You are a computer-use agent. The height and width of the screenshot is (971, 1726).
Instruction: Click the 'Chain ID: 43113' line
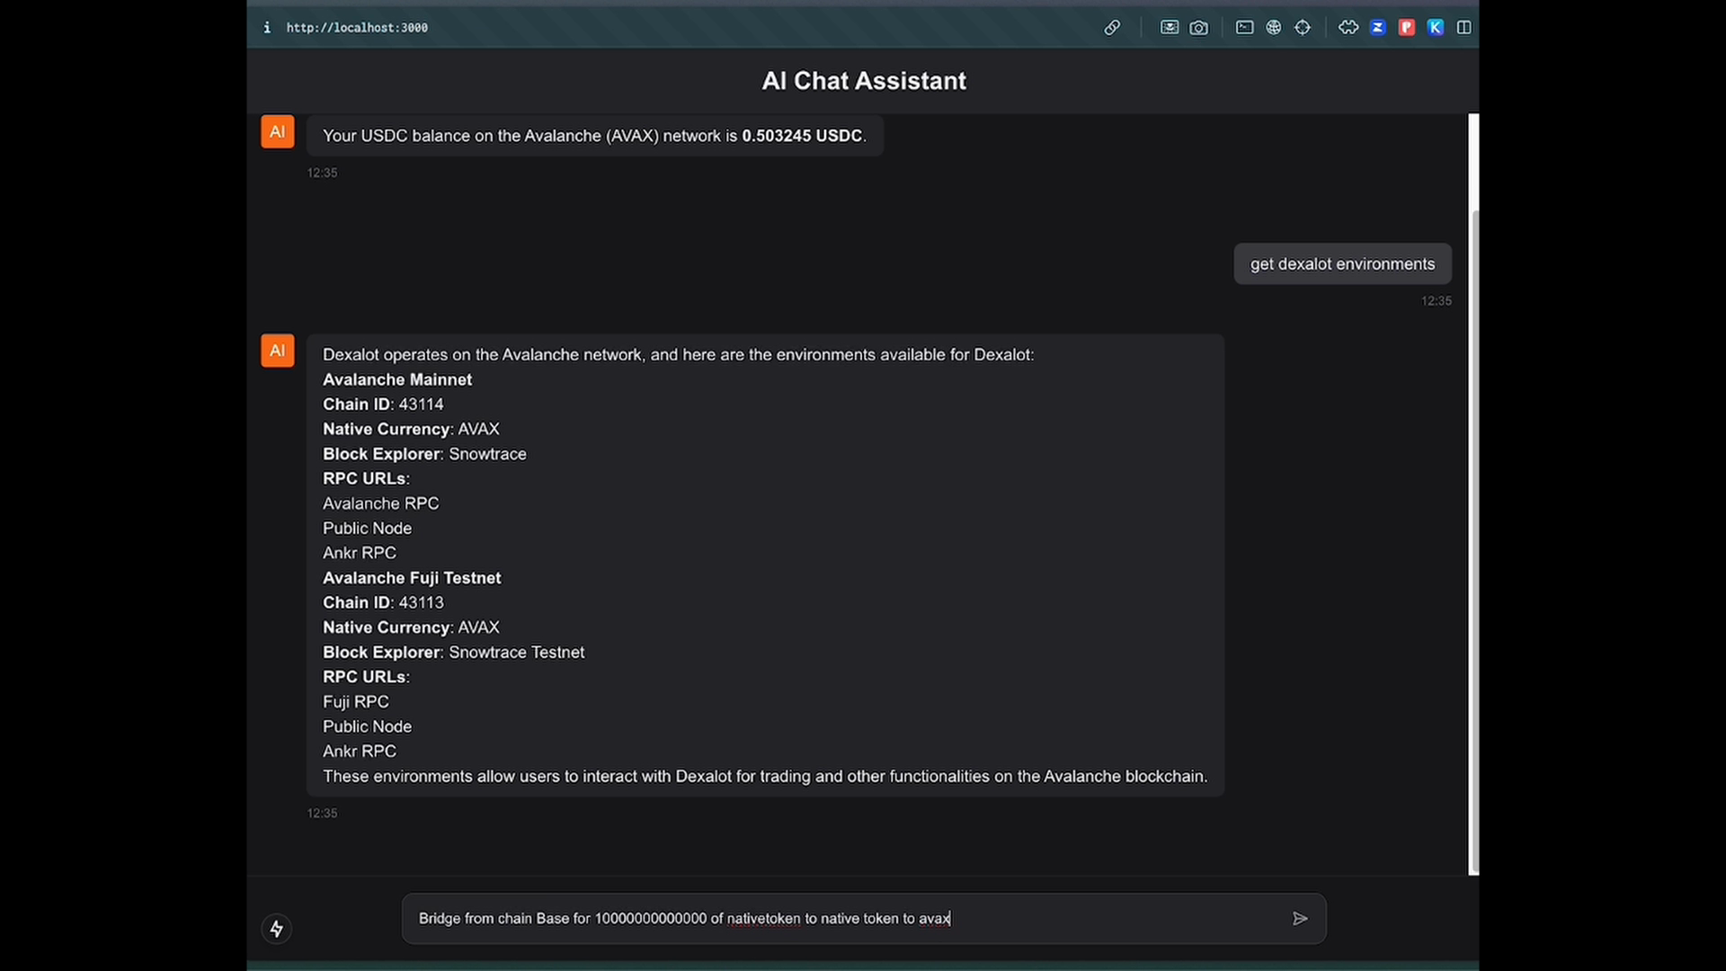pyautogui.click(x=383, y=602)
